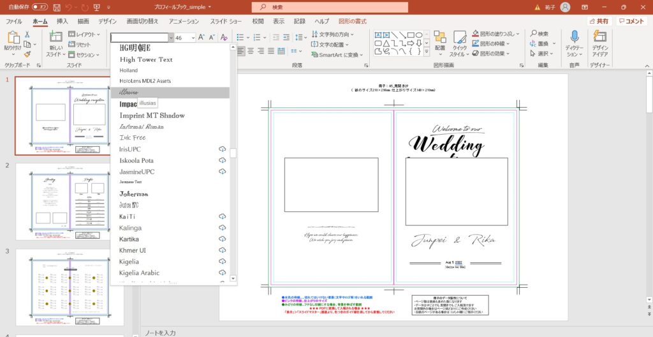Click the save icon in title bar
Image resolution: width=653 pixels, height=337 pixels.
(57, 7)
